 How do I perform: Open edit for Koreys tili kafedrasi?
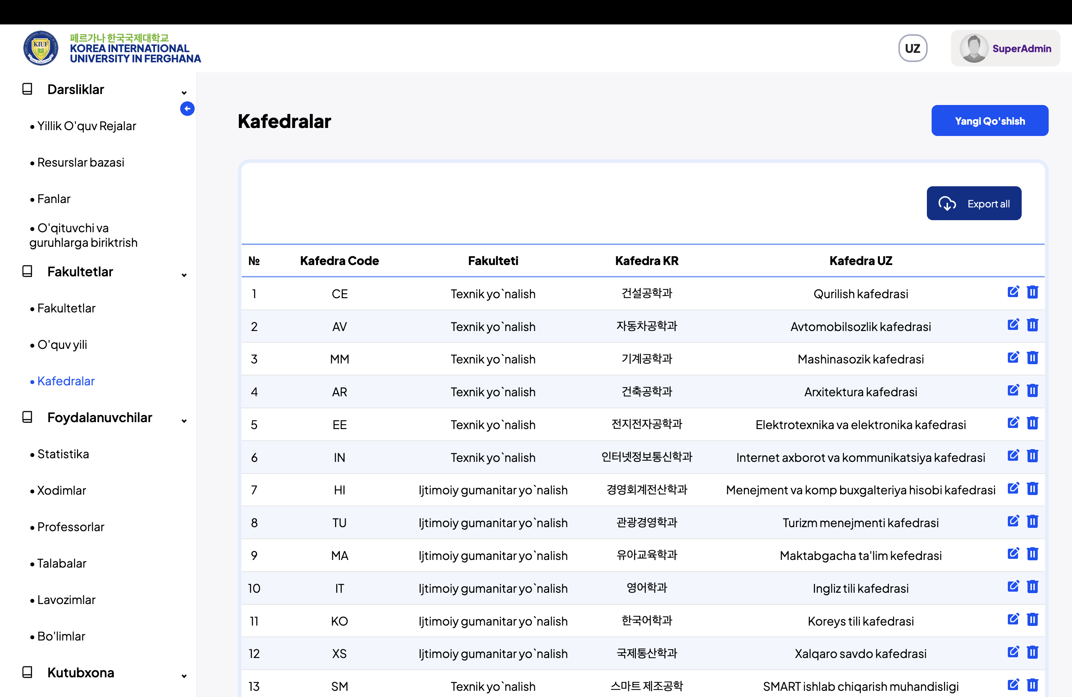tap(1013, 619)
